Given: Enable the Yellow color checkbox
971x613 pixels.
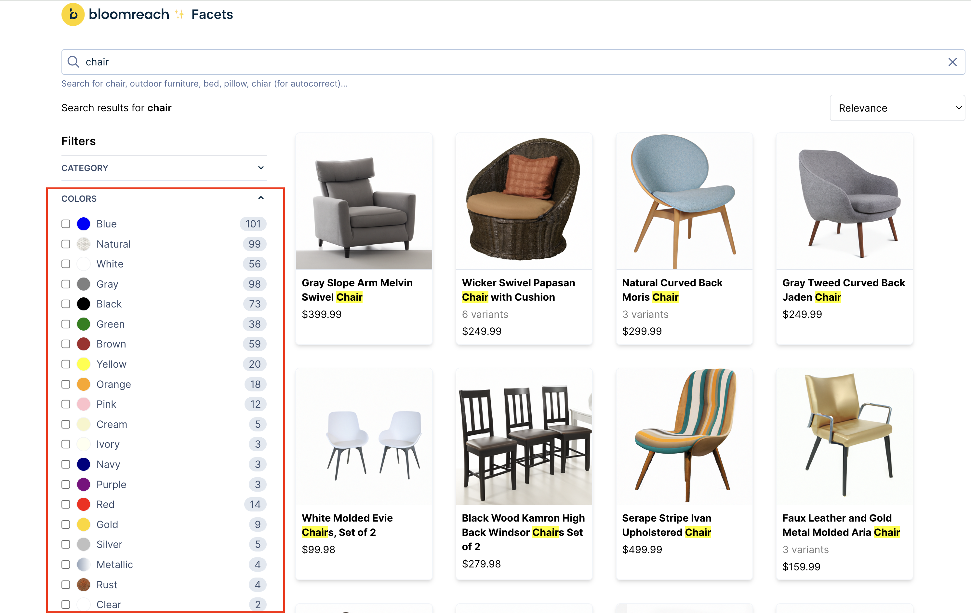Looking at the screenshot, I should coord(66,364).
